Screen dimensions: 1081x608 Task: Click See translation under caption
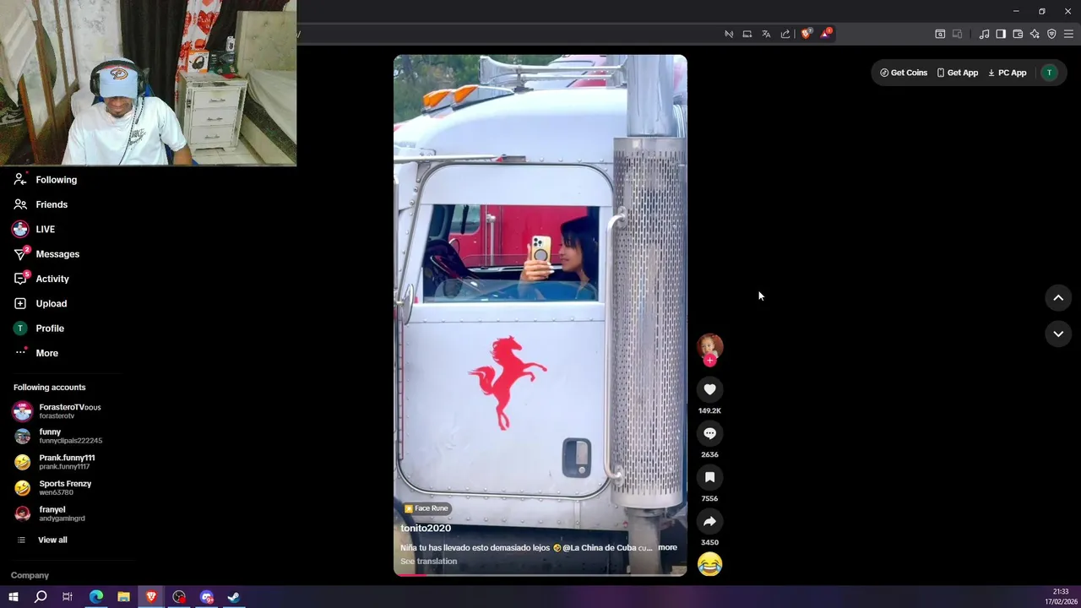428,561
